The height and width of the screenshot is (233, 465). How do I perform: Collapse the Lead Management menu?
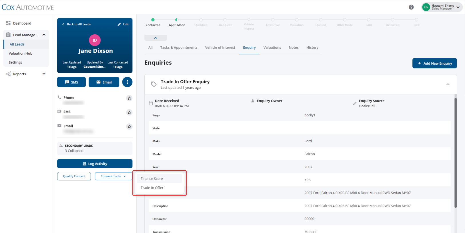(x=44, y=35)
